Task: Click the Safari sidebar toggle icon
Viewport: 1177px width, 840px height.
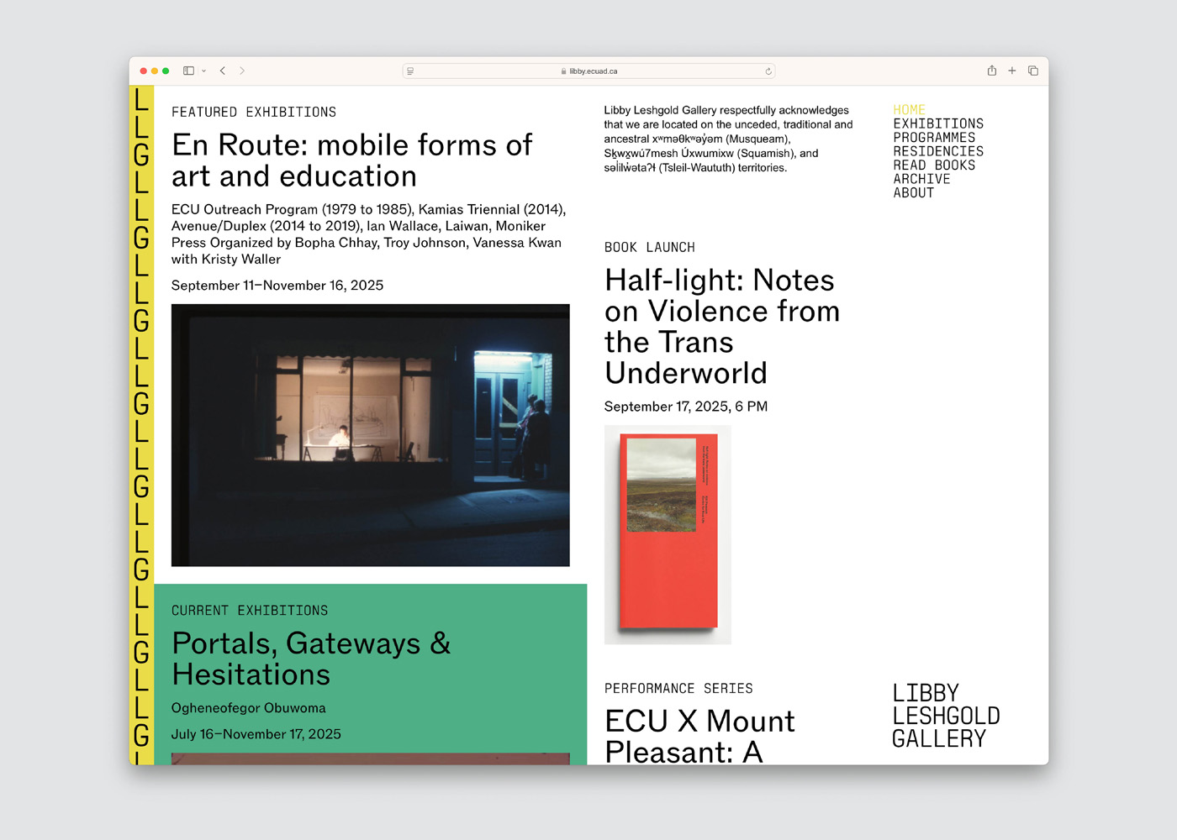Action: tap(188, 71)
